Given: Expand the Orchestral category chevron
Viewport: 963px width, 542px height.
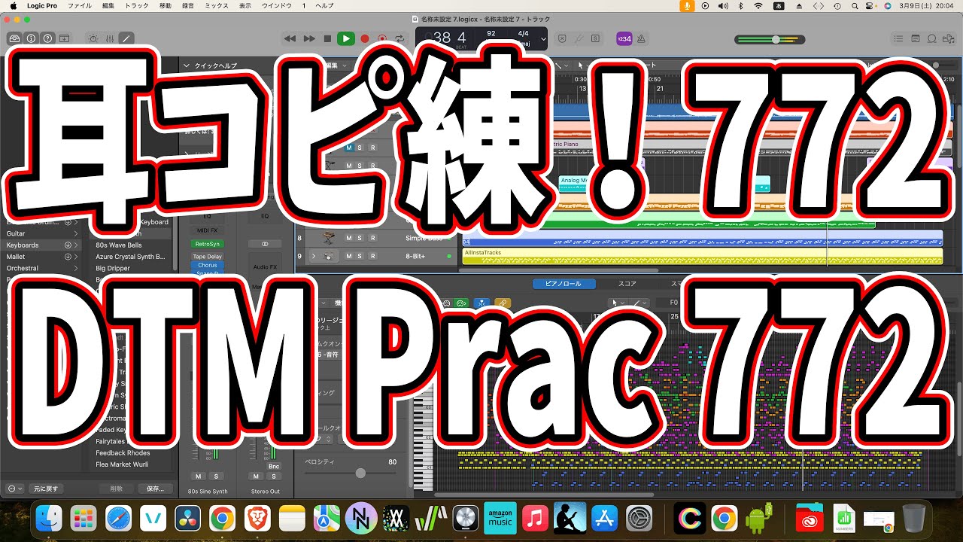Looking at the screenshot, I should click(76, 268).
